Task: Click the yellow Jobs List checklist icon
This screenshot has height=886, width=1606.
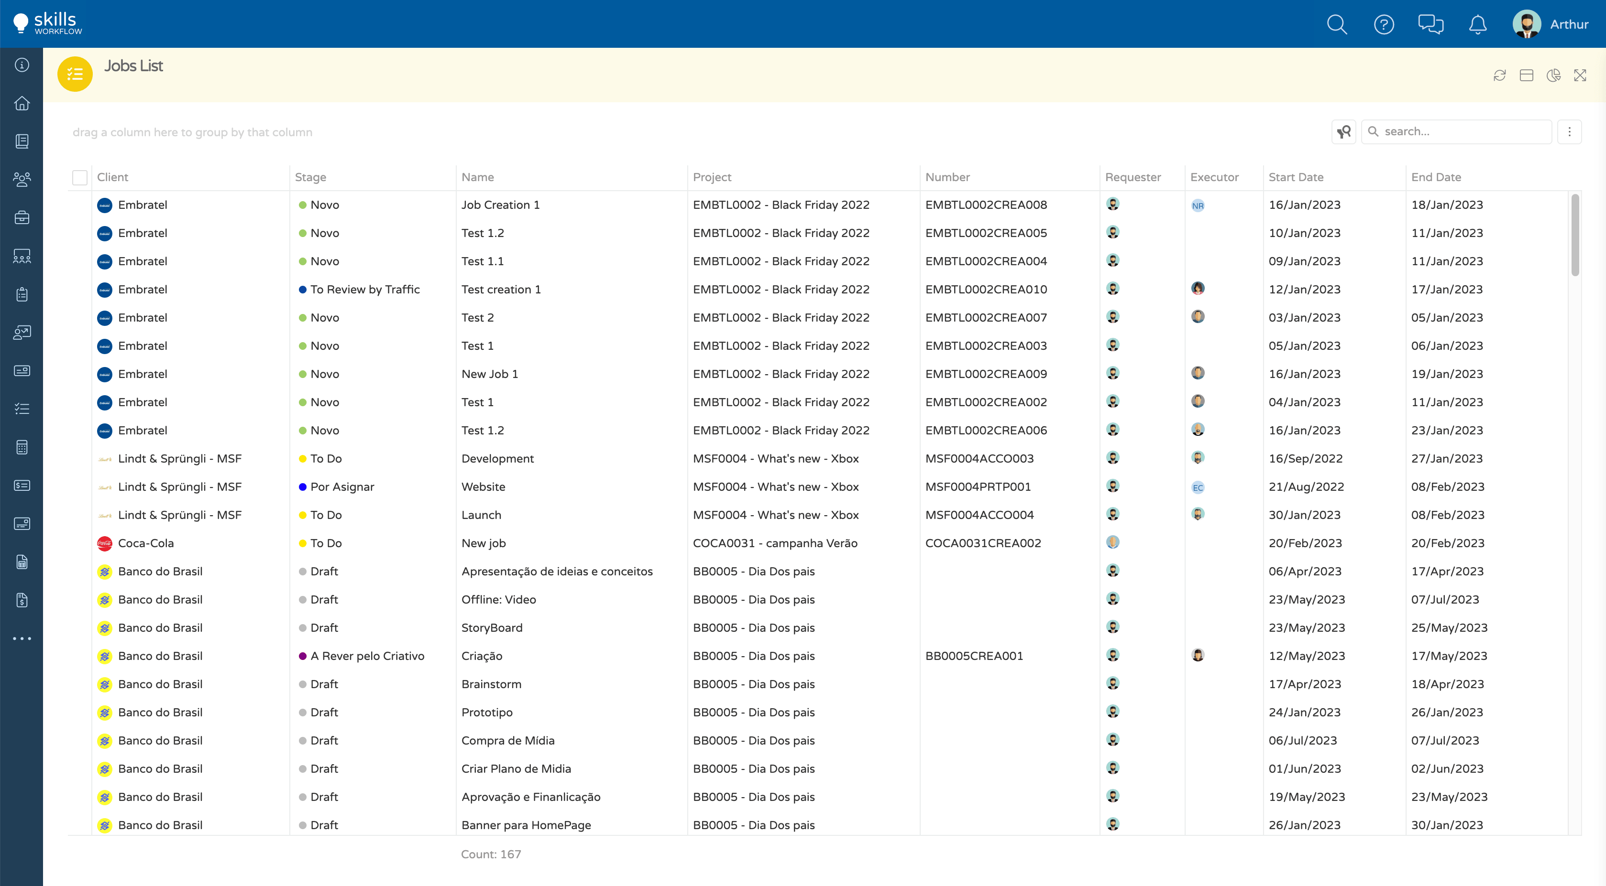Action: (x=75, y=74)
